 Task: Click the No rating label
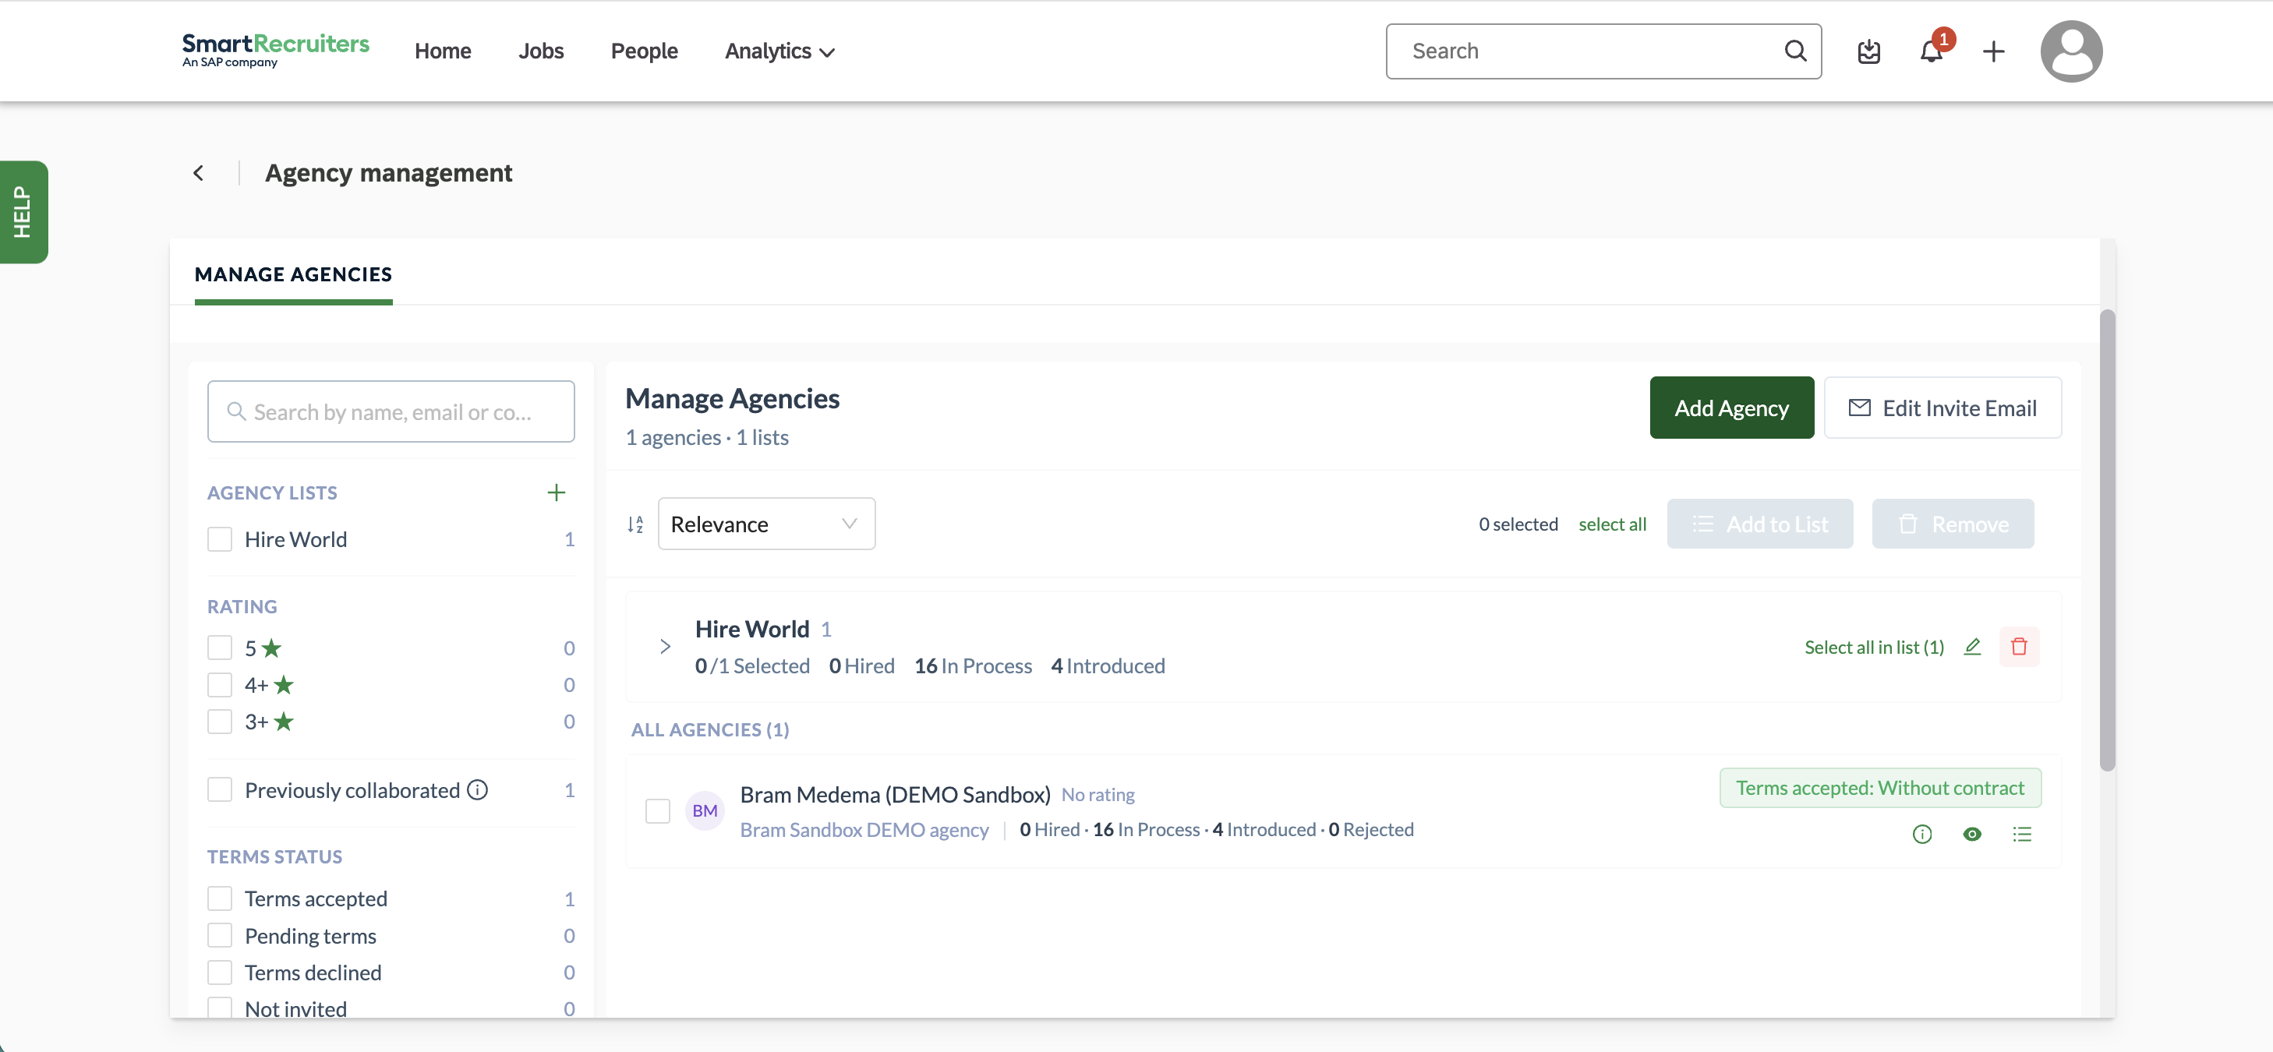pyautogui.click(x=1098, y=796)
